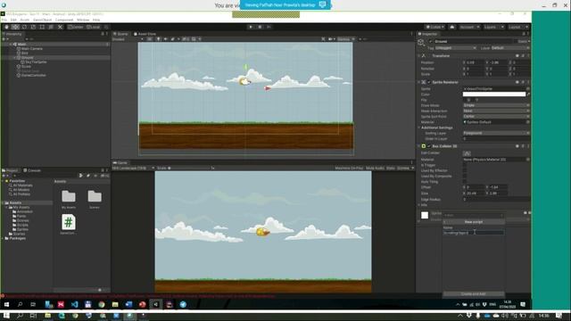Collapse the Ground object in Hierarchy
Viewport: 571px width, 321px height.
pyautogui.click(x=14, y=57)
